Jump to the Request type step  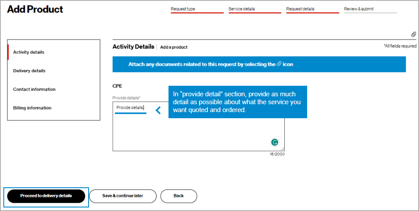(183, 9)
